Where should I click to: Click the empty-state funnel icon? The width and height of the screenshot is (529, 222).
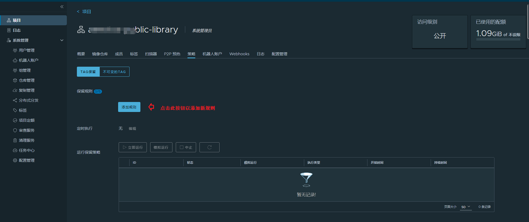pos(306,179)
